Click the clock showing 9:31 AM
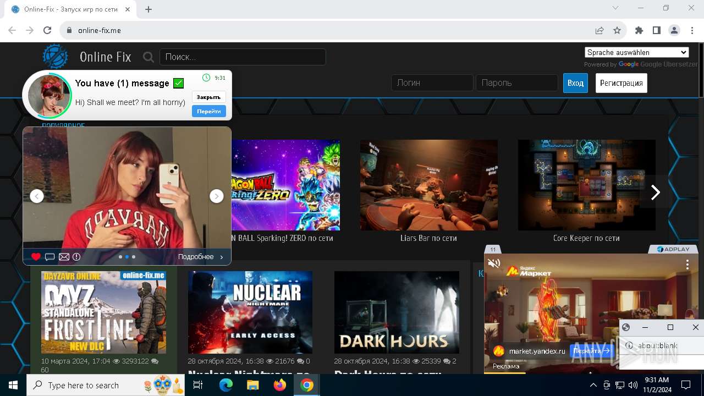 pos(656,380)
